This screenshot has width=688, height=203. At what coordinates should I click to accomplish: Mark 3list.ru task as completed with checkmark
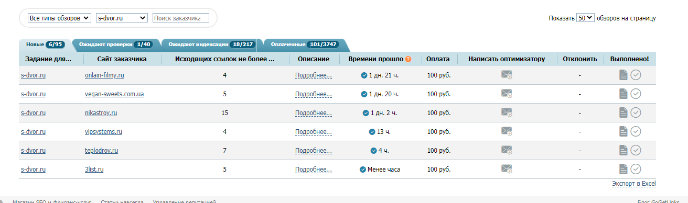tap(636, 170)
